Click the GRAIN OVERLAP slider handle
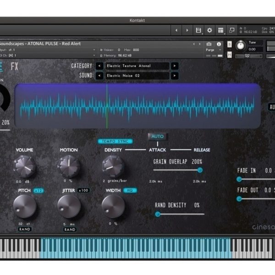Viewport: 275px width, 275px height. [200, 170]
